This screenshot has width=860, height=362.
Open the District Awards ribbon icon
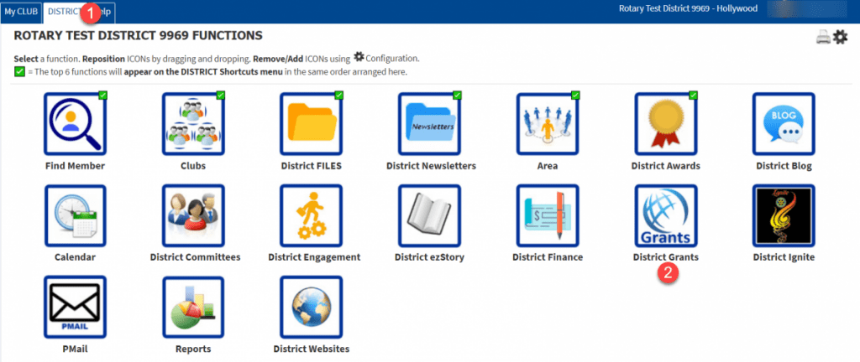click(666, 123)
